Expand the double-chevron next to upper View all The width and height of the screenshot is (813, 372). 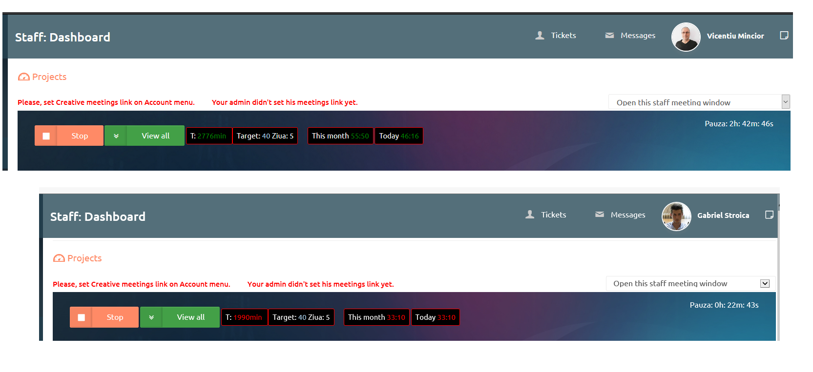coord(116,136)
